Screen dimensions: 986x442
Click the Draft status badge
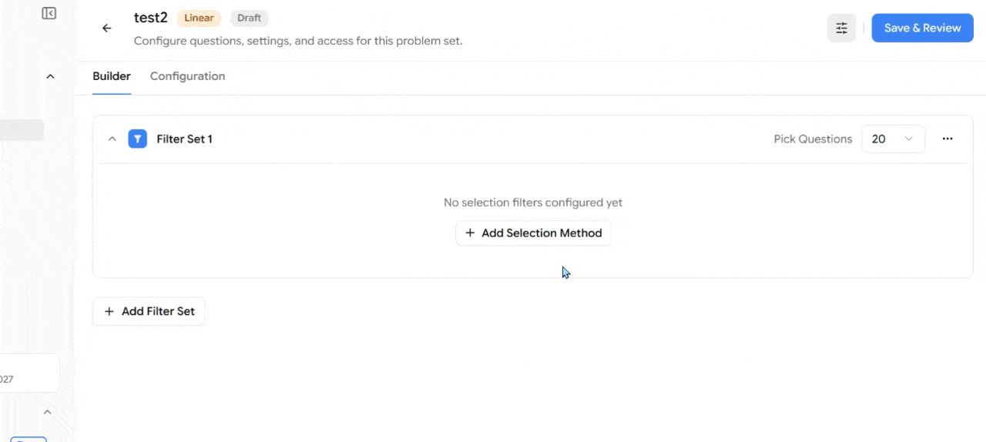coord(249,18)
